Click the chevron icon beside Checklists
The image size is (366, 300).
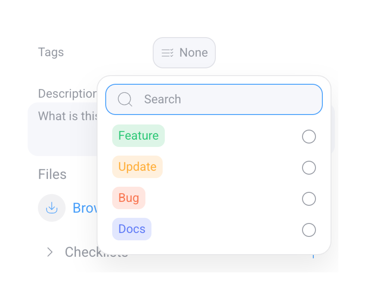pos(50,252)
